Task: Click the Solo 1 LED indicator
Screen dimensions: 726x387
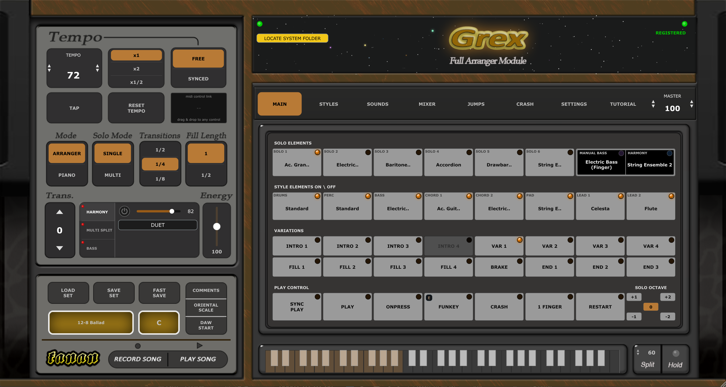Action: coord(318,152)
